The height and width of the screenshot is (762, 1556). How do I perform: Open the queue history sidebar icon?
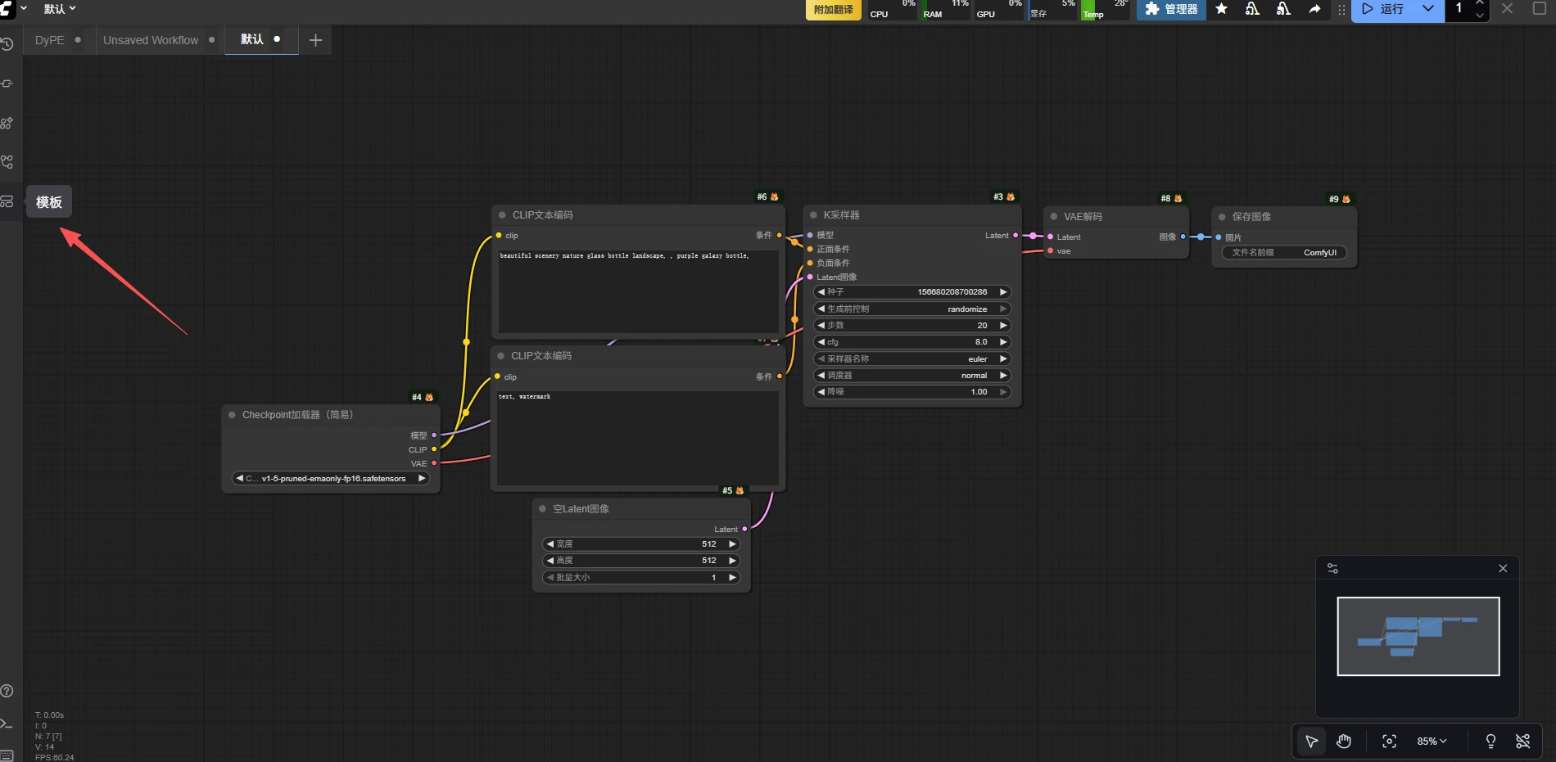7,44
